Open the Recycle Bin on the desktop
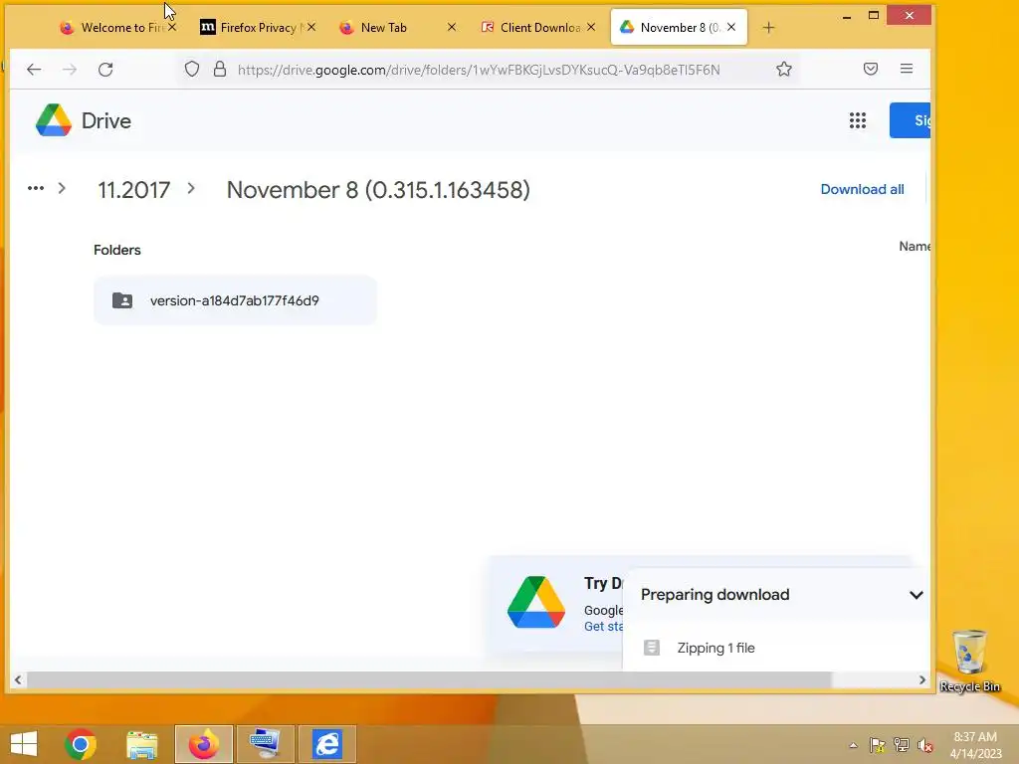Screen dimensions: 1019x764 click(x=969, y=661)
